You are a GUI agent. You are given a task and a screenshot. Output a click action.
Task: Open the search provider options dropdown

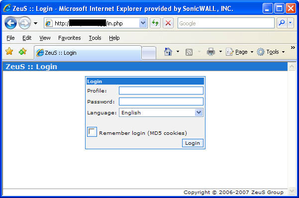[x=291, y=23]
